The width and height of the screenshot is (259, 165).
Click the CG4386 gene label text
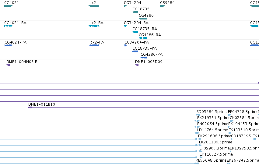146,15
